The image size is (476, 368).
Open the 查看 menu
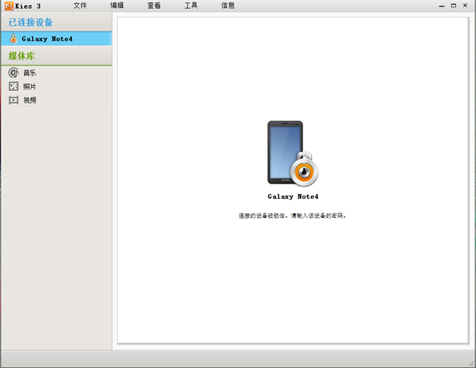[x=154, y=6]
